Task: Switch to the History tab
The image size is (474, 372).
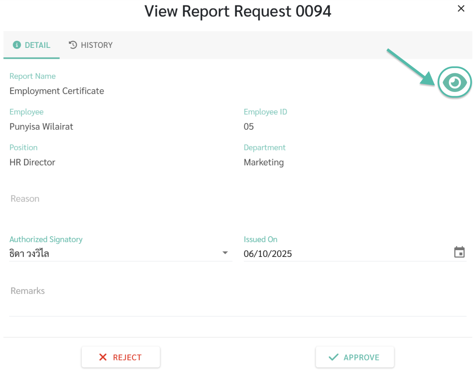Action: [x=91, y=45]
